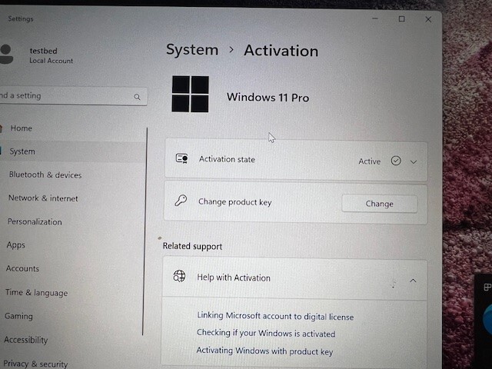
Task: Click the Related support heading
Action: [192, 246]
